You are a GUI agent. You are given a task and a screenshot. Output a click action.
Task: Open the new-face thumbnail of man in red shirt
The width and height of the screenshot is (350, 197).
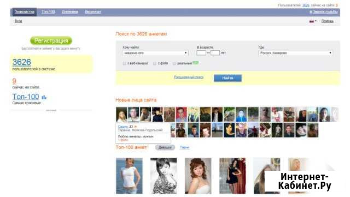pyautogui.click(x=181, y=114)
